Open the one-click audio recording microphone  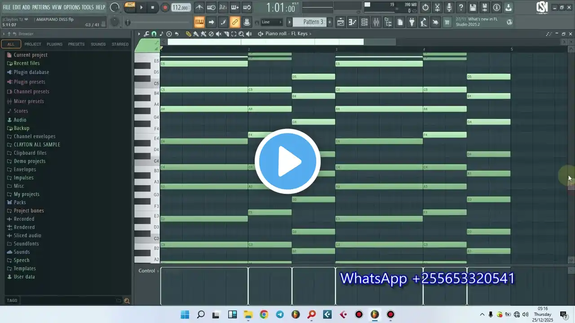tap(449, 7)
